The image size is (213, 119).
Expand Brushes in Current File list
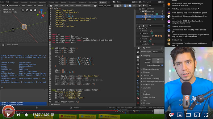(140, 31)
